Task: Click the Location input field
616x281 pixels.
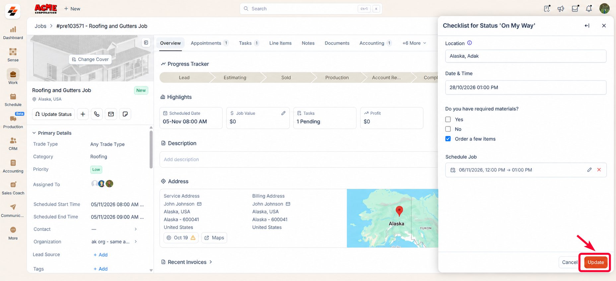Action: 525,56
